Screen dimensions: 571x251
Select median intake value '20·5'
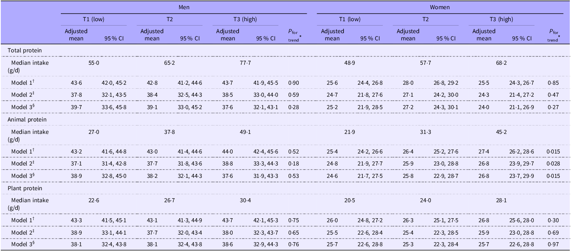[350, 200]
